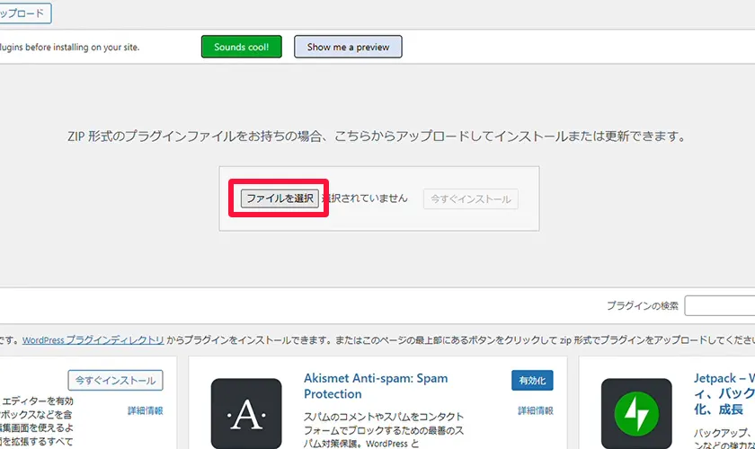This screenshot has height=449, width=755.
Task: Open 詳細情報 on the leftmost plugin card
Action: 145,410
